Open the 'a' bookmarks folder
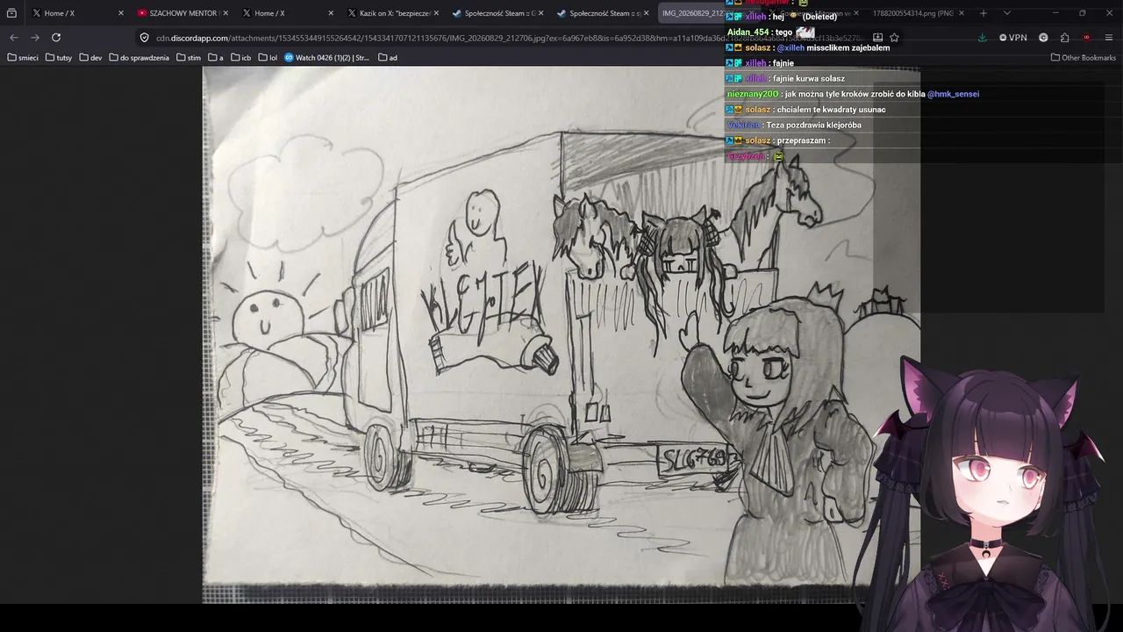The width and height of the screenshot is (1123, 632). (216, 58)
